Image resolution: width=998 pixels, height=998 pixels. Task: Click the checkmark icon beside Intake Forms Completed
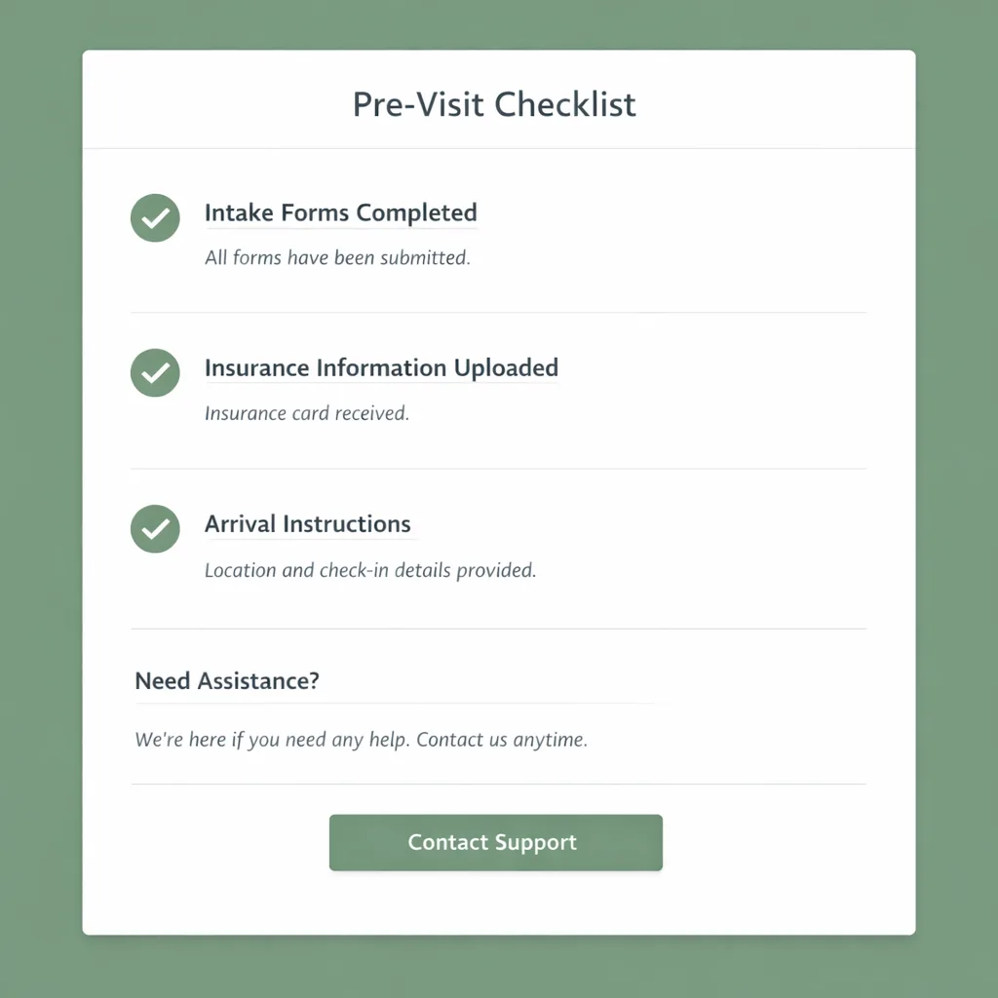[155, 217]
